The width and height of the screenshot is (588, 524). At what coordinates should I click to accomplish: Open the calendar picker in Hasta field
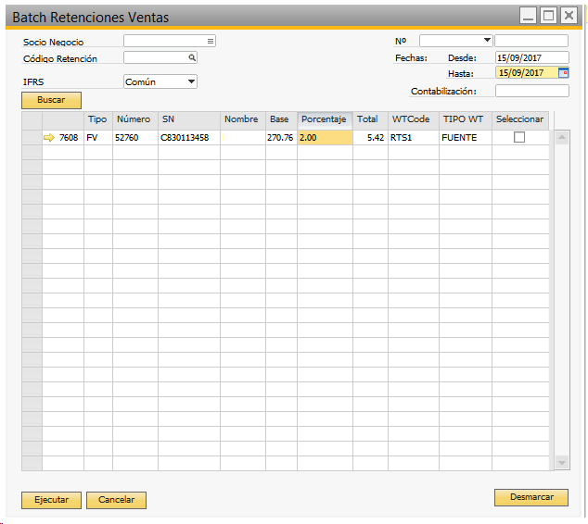click(563, 72)
